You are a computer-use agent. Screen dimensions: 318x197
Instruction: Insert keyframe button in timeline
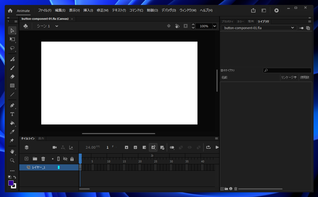tap(126, 147)
